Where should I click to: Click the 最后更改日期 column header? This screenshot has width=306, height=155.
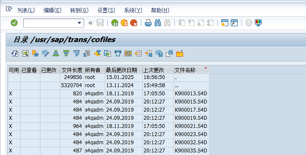pyautogui.click(x=124, y=70)
